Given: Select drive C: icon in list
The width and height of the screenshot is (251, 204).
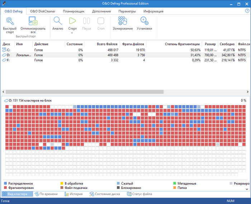Looking at the screenshot, I should coord(4,50).
